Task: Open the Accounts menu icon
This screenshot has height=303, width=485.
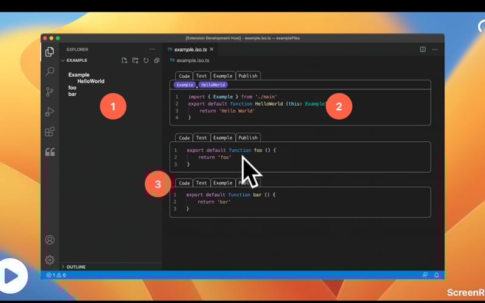Action: [x=50, y=239]
